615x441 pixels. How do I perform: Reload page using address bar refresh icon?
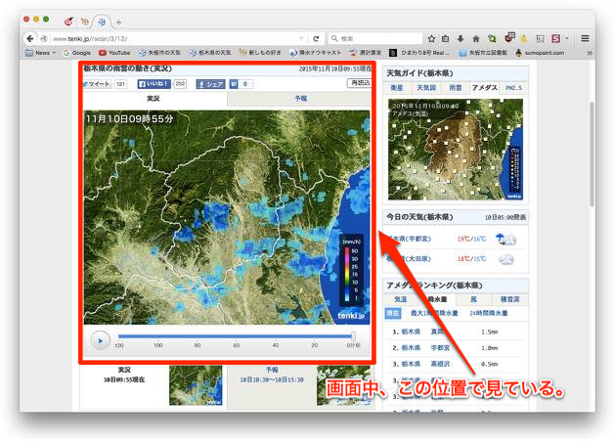pos(316,38)
